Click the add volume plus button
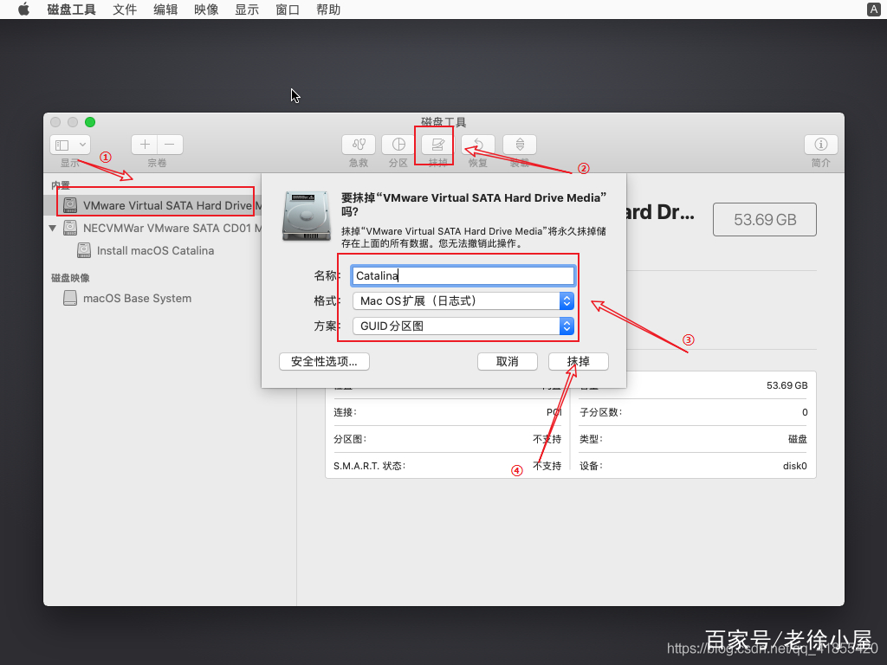 145,145
